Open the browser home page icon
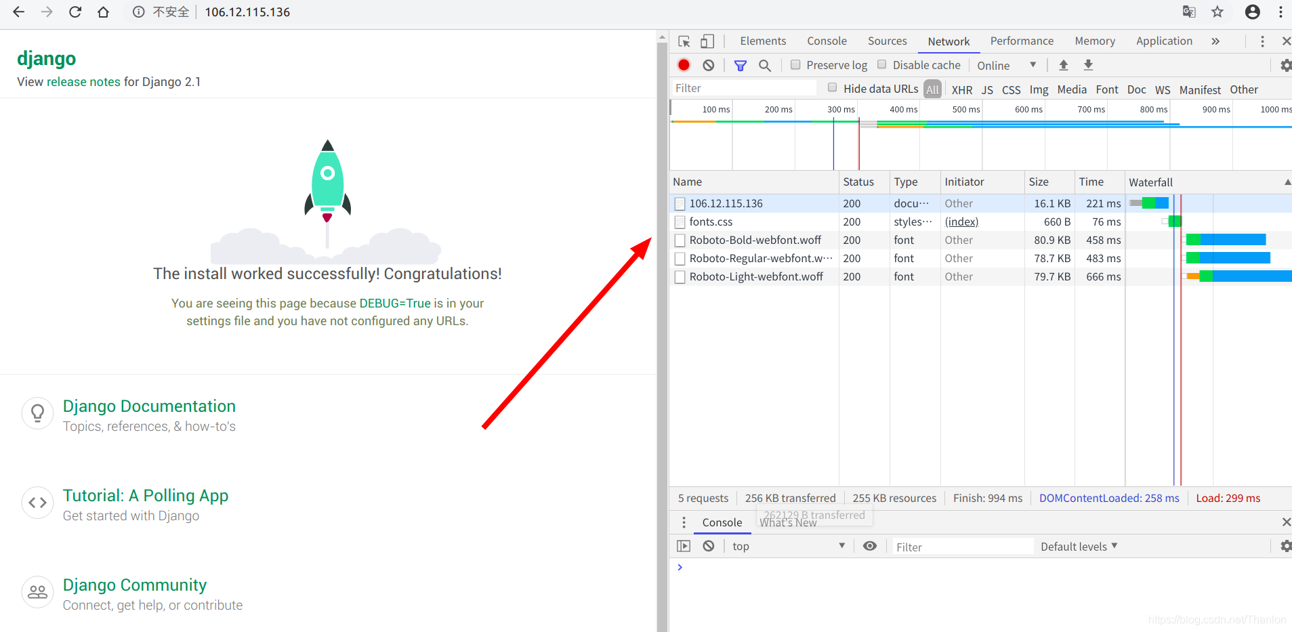 [x=103, y=12]
